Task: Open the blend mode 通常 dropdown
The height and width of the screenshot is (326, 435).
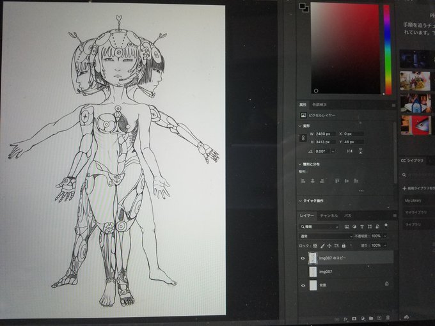Action: [x=326, y=236]
